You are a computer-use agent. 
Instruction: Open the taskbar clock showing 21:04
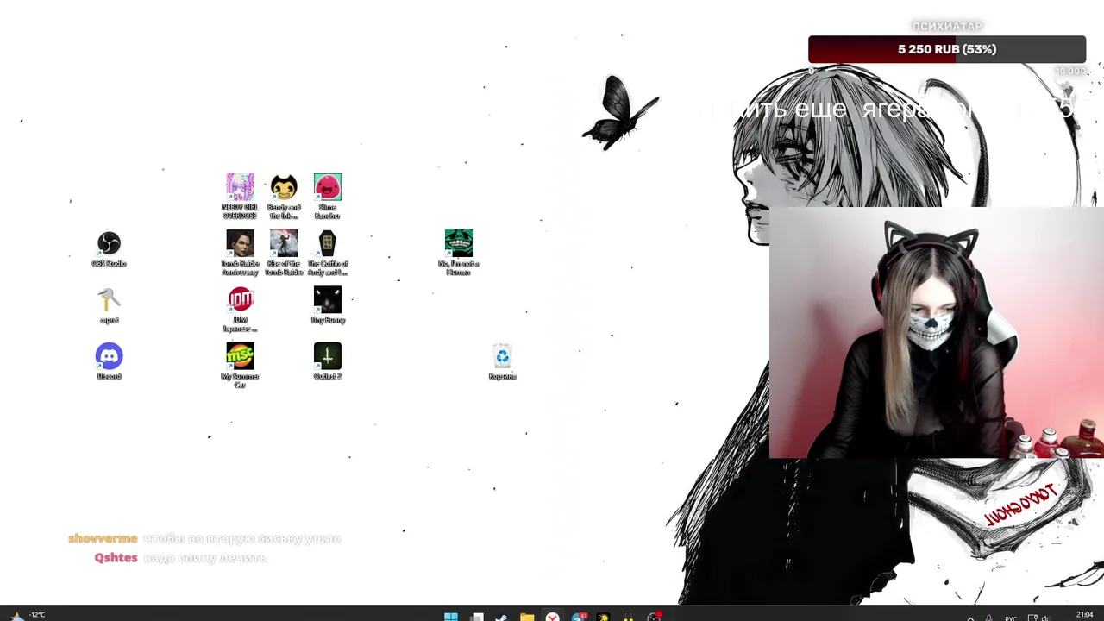coord(1085,615)
